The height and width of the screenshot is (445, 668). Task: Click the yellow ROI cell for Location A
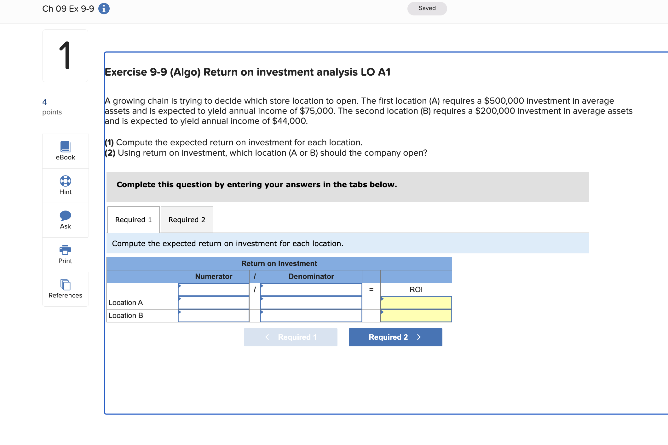click(416, 302)
